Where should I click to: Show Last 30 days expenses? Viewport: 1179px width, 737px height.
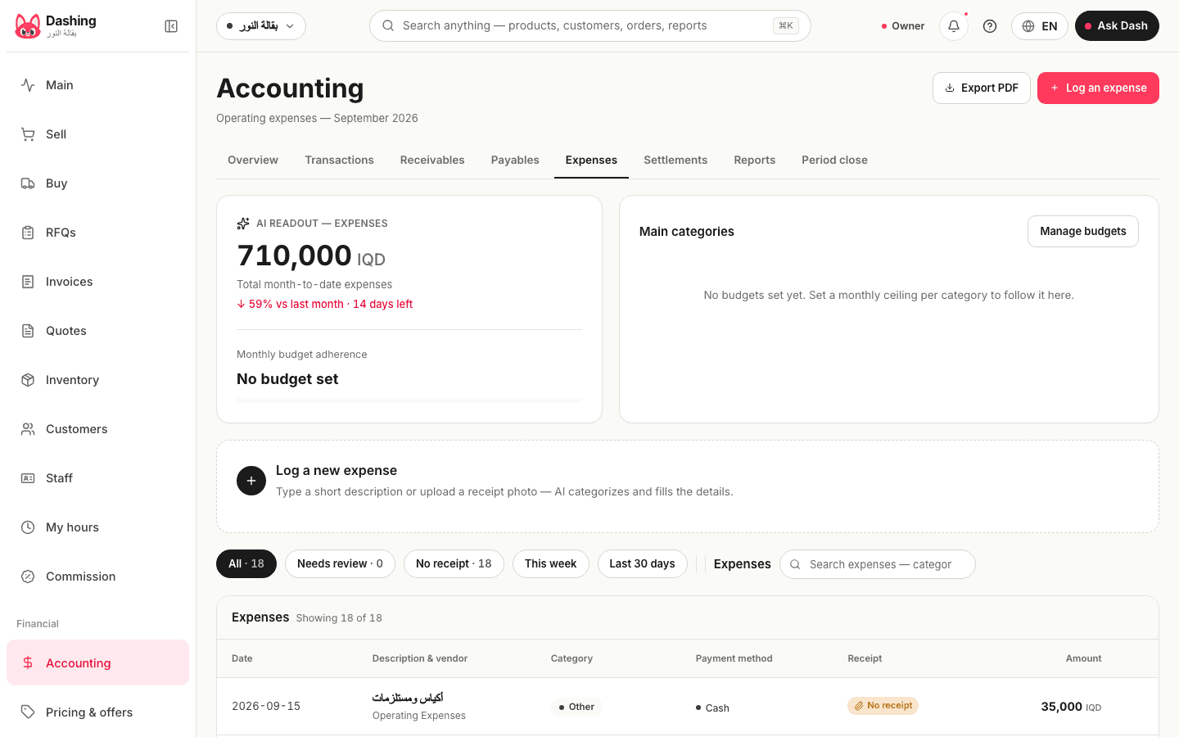point(643,563)
